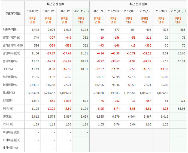Image resolution: width=188 pixels, height=153 pixels.
Task: Click the 102.96 quick ratio value
Action: pyautogui.click(x=99, y=85)
